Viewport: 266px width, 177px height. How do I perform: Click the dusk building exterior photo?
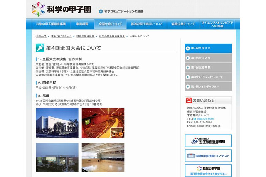(57, 157)
